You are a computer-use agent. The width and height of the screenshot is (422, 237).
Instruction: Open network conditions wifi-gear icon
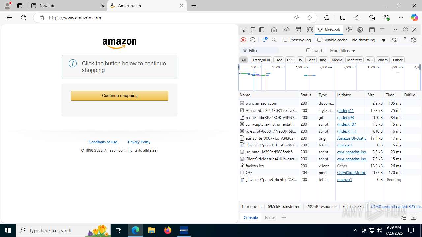click(394, 40)
